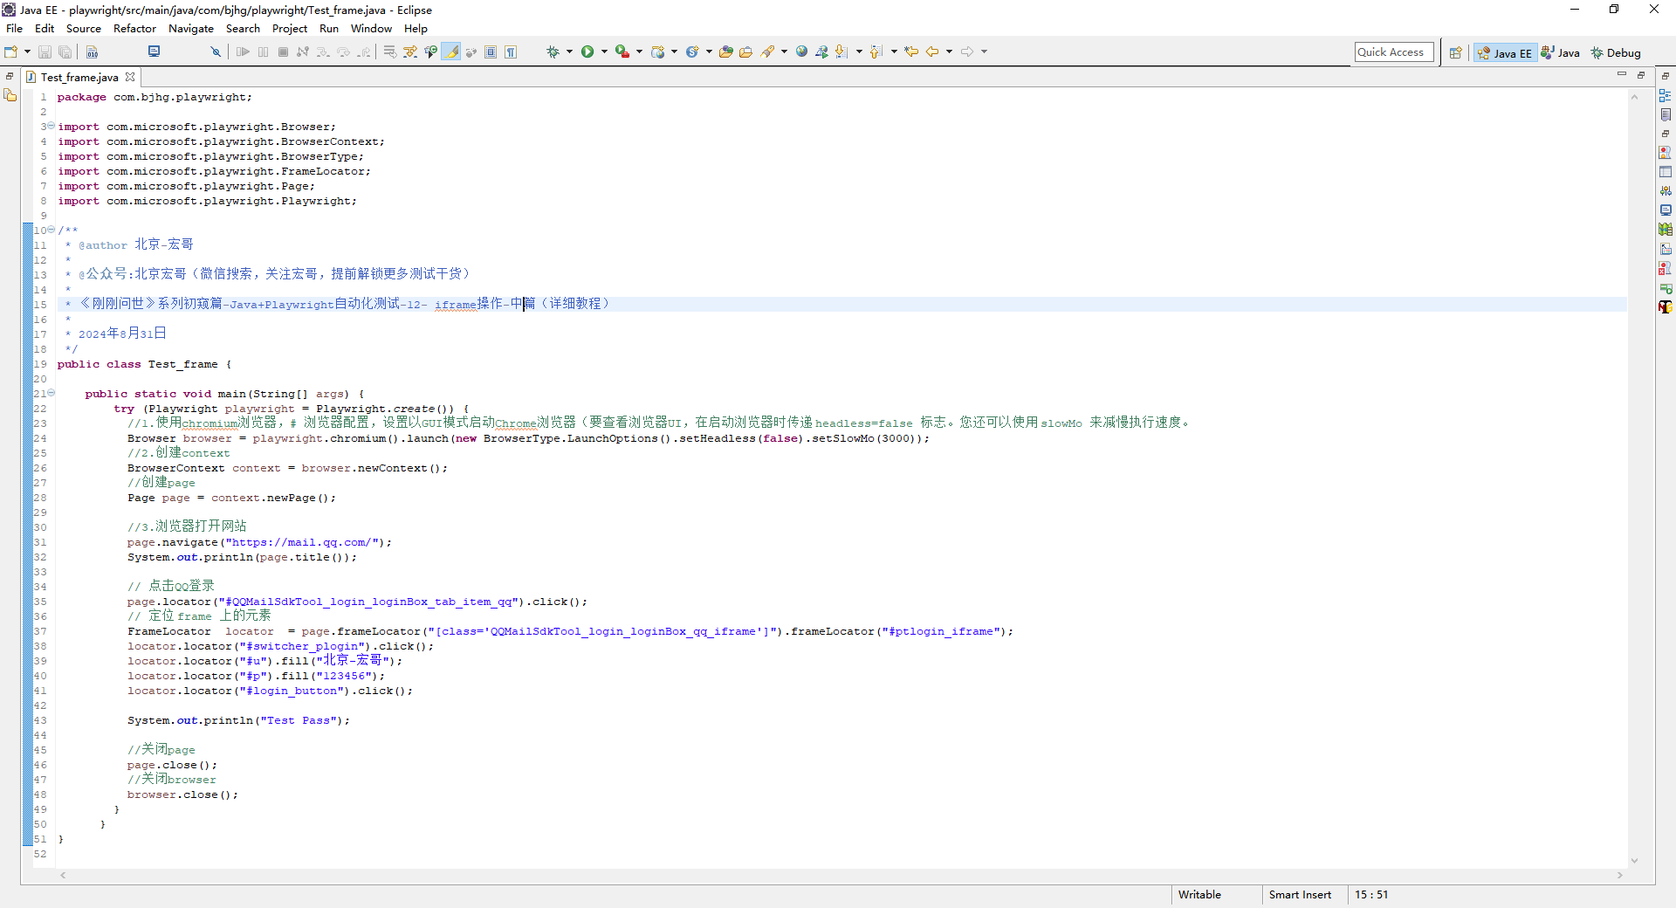This screenshot has width=1676, height=908.
Task: Close the Test_frame.java tab
Action: click(130, 77)
